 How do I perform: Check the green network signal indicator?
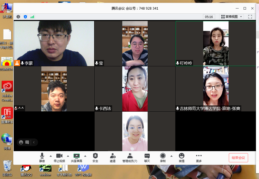[32, 17]
